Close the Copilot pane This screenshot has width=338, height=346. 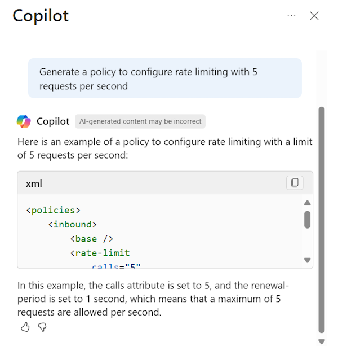click(x=314, y=16)
